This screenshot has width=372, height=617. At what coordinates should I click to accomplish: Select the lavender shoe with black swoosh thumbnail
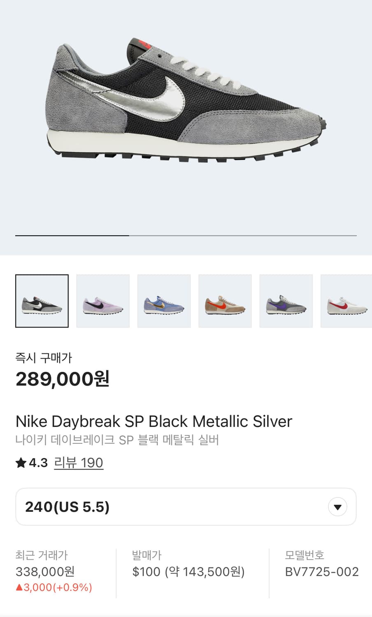pyautogui.click(x=103, y=301)
